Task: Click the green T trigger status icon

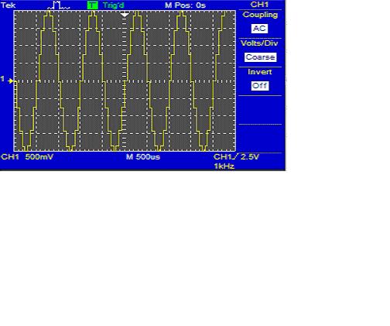Action: point(93,5)
